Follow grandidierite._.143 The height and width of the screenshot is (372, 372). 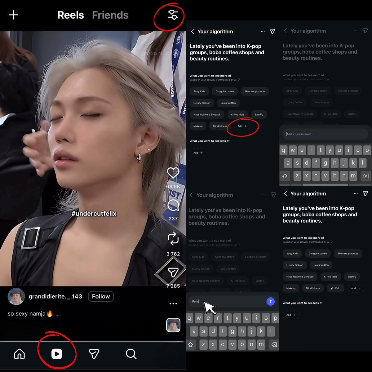[x=101, y=296]
